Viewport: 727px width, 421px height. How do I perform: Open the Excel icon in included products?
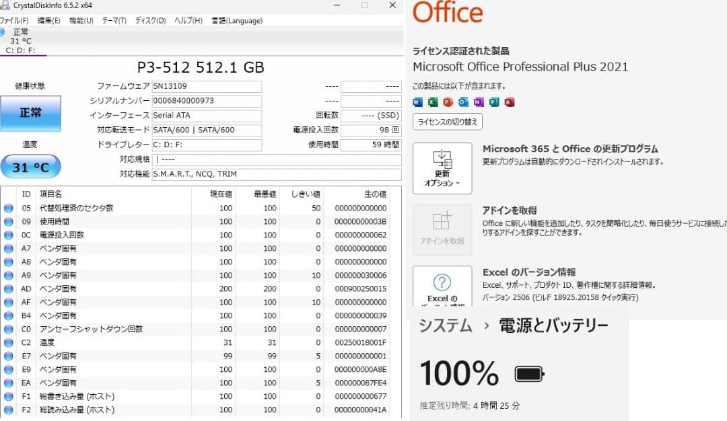pyautogui.click(x=434, y=102)
